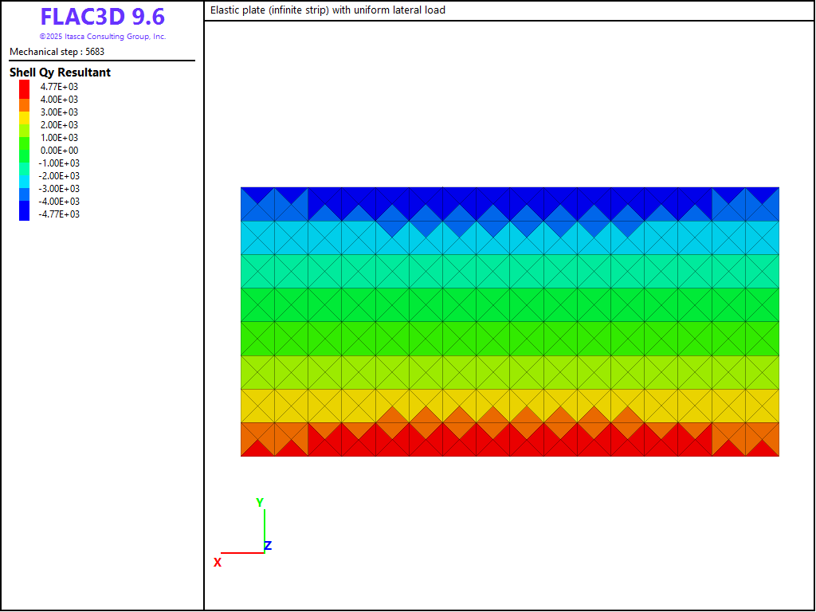Click the green Y axis label

(260, 503)
